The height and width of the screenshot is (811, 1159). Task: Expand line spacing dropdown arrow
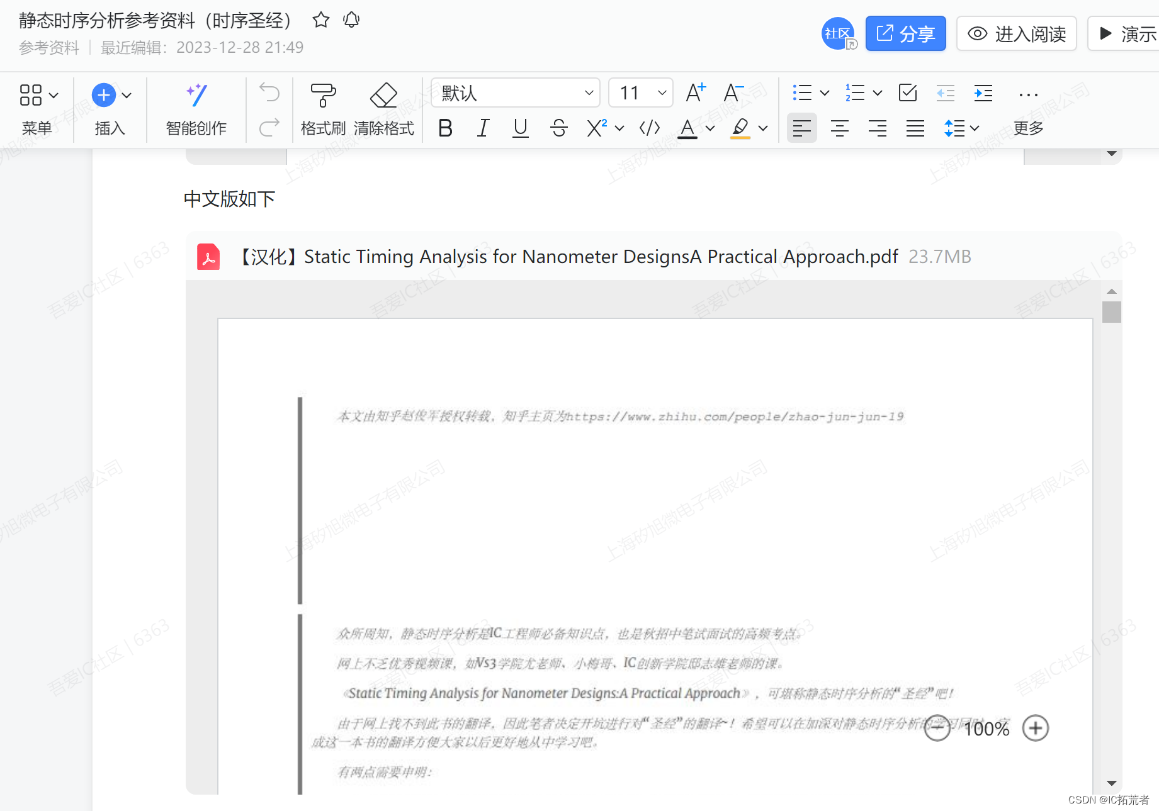(x=975, y=128)
